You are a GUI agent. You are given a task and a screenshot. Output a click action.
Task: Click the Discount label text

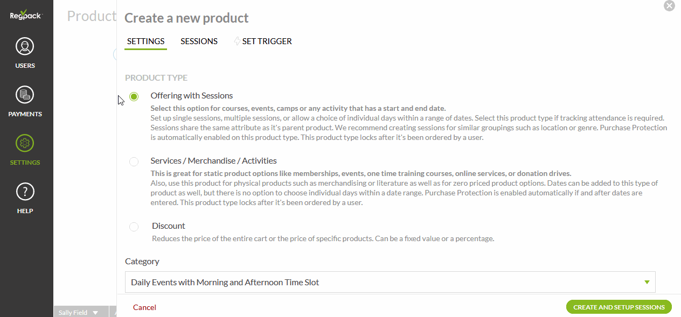click(x=169, y=226)
